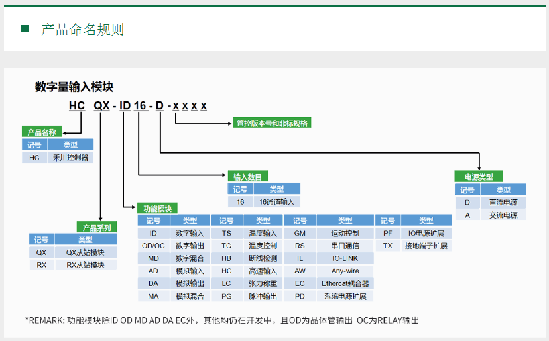549x341 pixels.
Task: Select the 电源类型 green label
Action: click(479, 177)
